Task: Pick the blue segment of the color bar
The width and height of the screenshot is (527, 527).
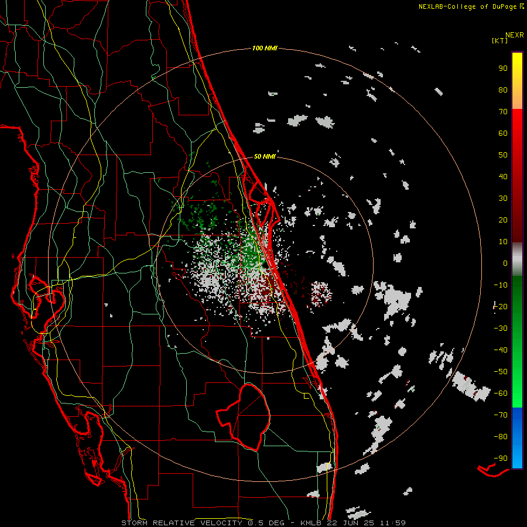Action: [x=517, y=438]
